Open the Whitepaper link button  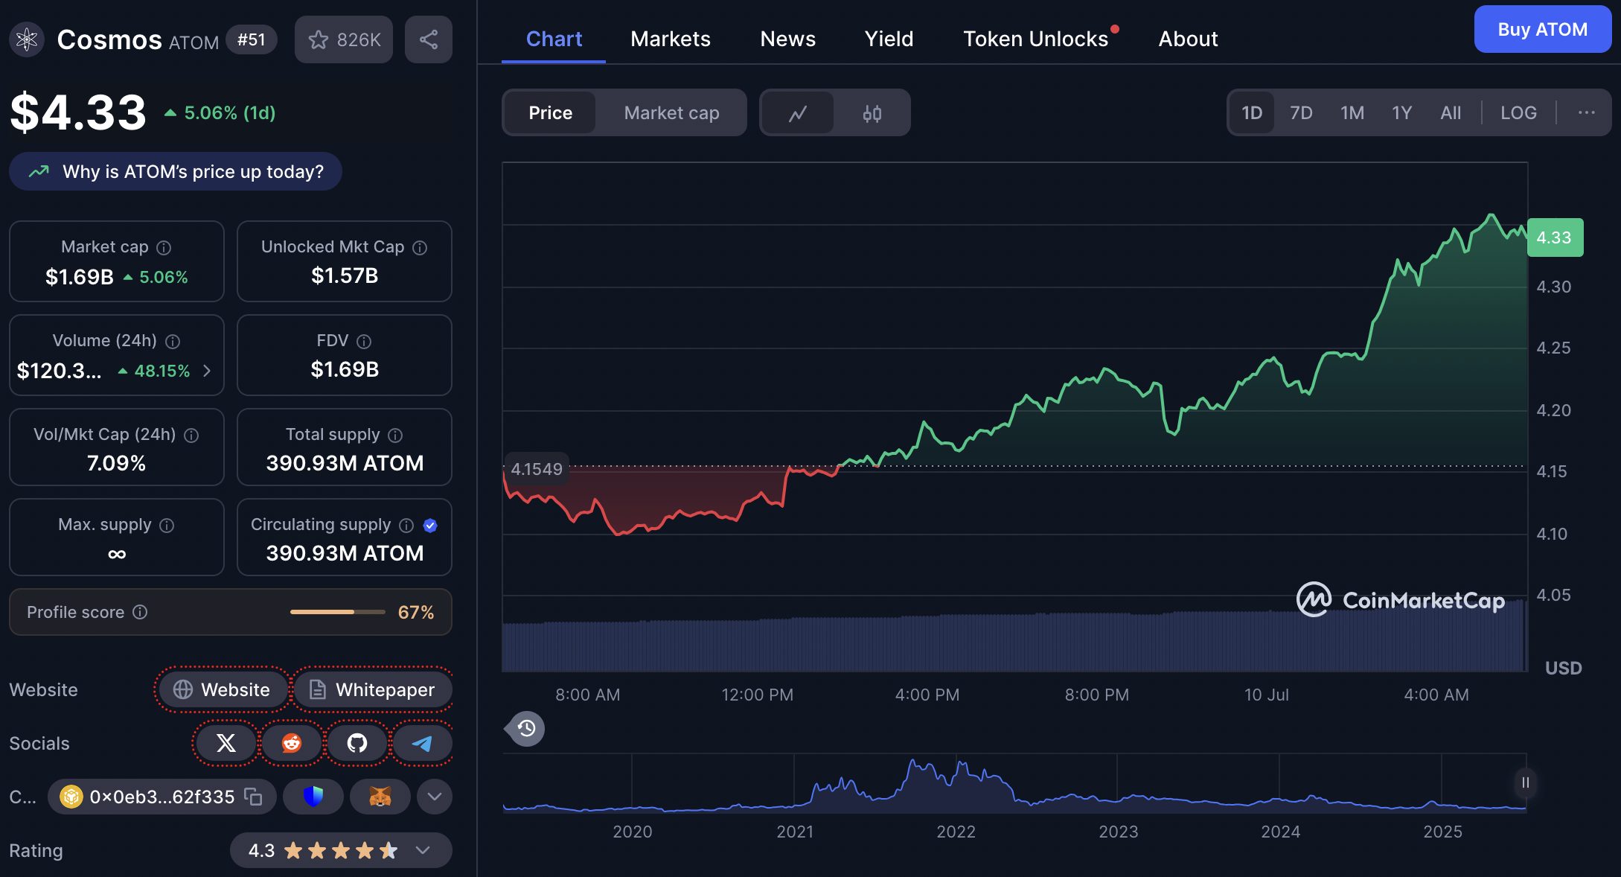pos(372,689)
